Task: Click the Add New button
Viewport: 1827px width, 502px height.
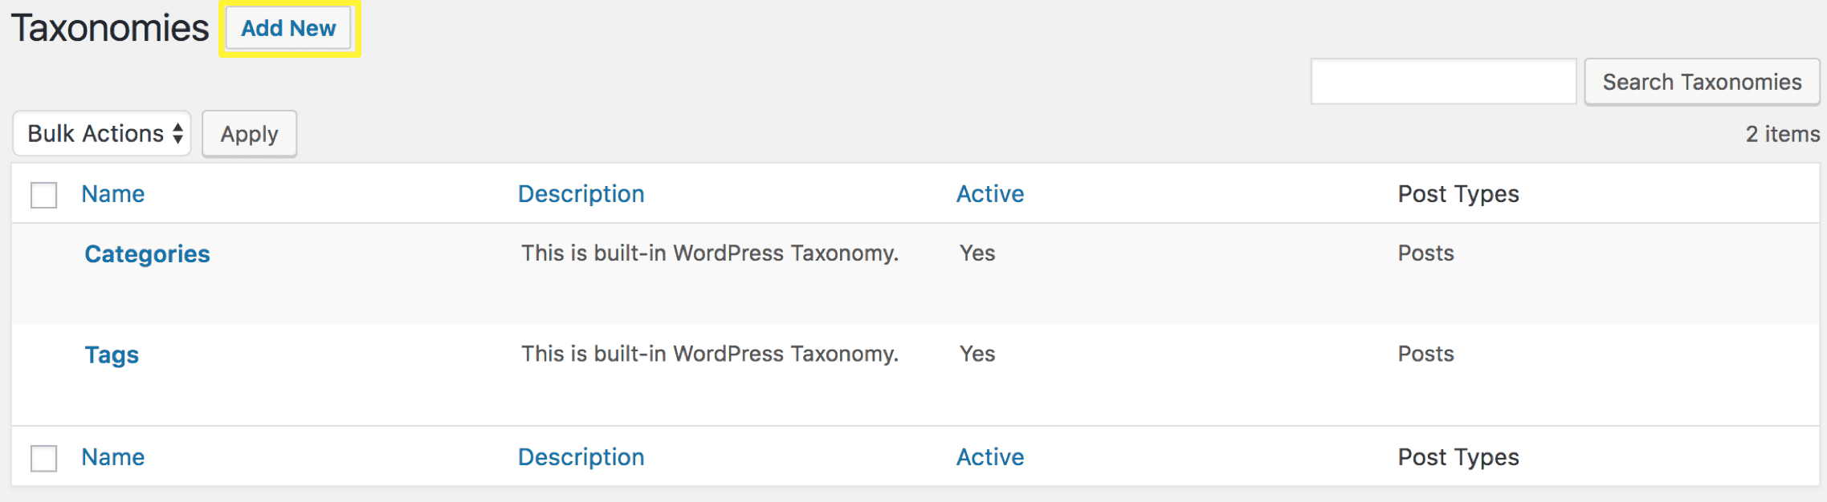Action: pyautogui.click(x=287, y=28)
